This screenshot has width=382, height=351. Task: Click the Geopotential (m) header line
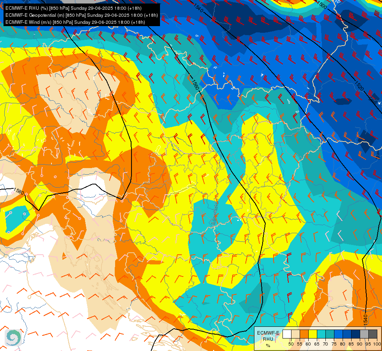[82, 15]
